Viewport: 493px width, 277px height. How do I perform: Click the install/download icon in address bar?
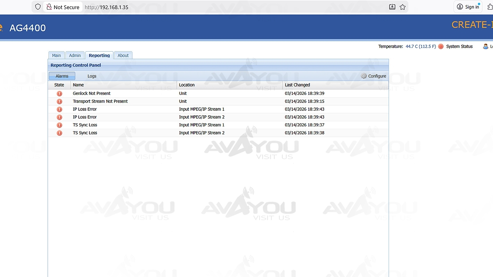pos(392,7)
